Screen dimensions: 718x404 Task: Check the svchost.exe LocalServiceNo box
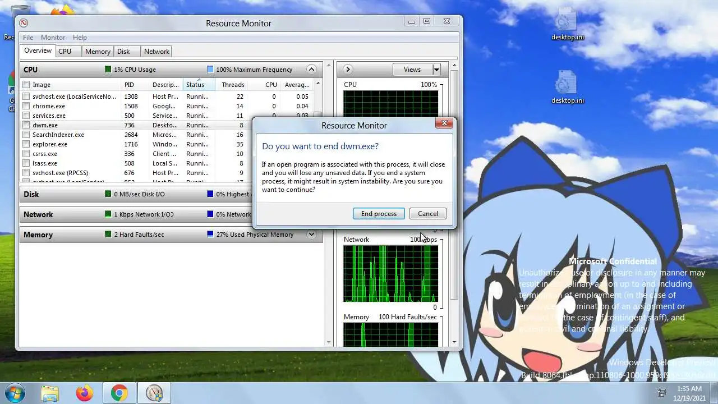point(26,97)
